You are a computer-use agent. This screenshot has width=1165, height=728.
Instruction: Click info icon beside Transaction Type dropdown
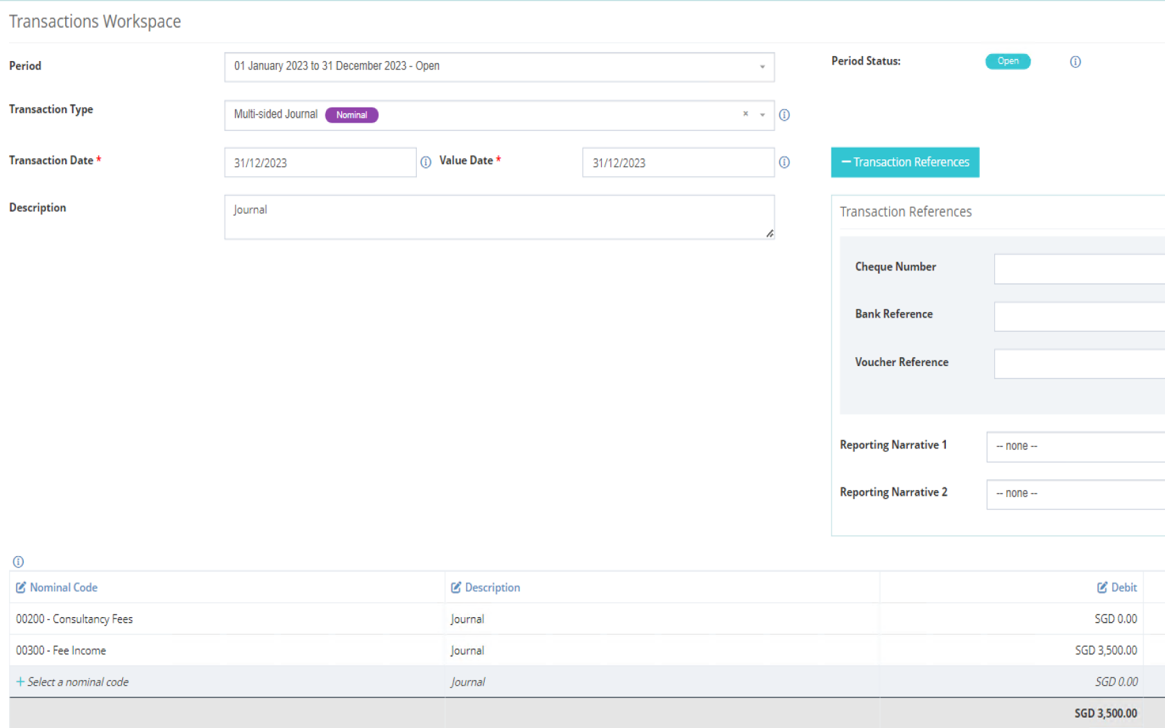pos(784,115)
